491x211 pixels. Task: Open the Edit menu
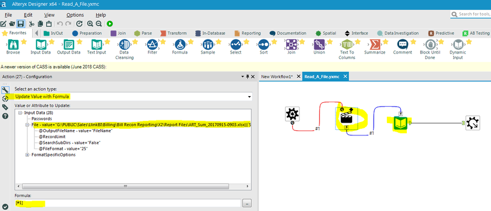(28, 15)
